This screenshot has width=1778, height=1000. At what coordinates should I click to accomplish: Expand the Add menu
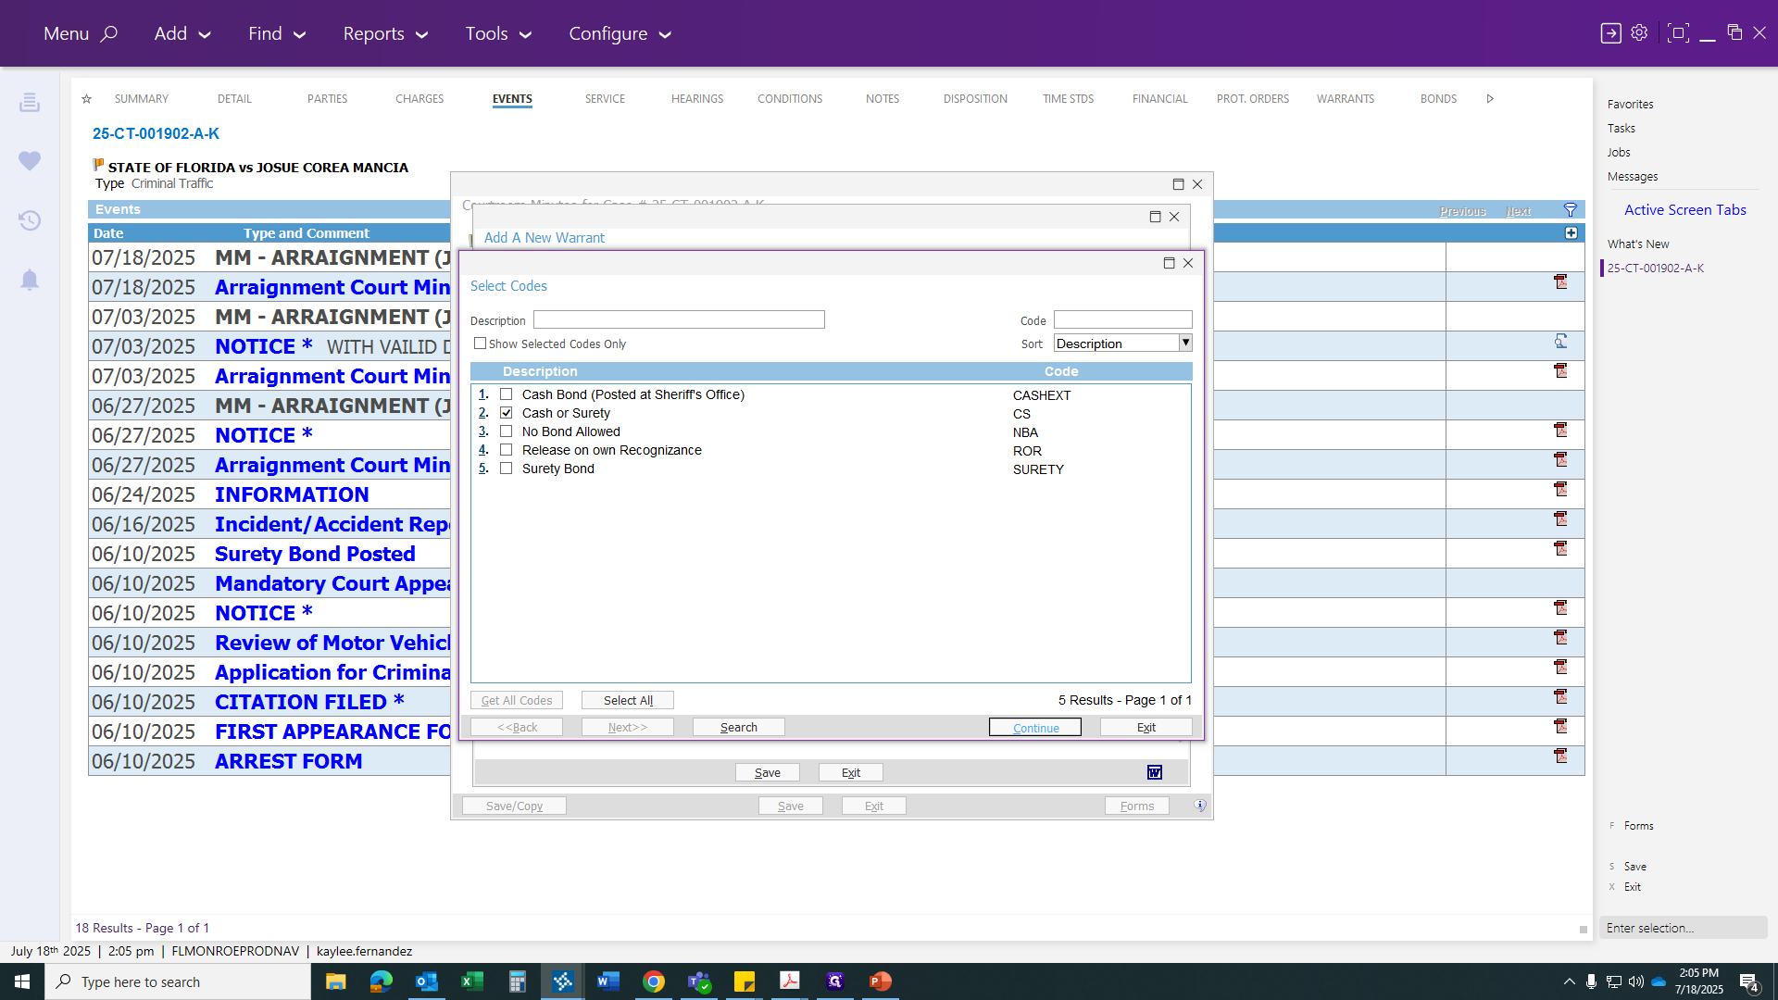click(x=182, y=33)
